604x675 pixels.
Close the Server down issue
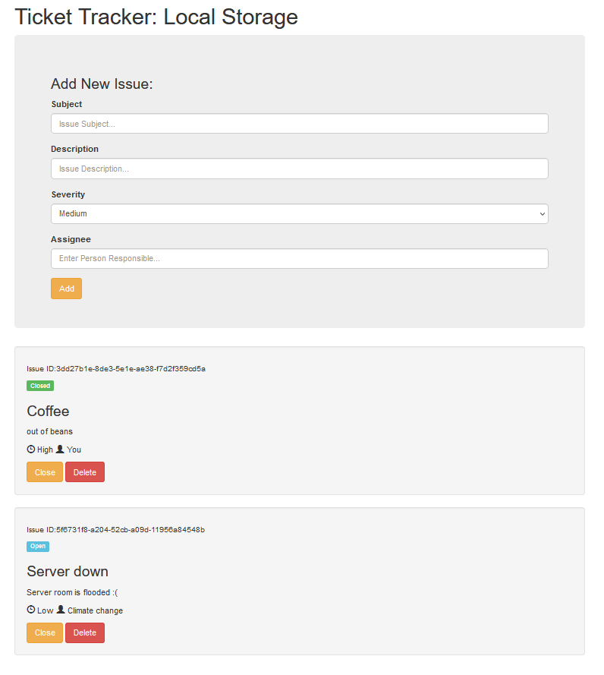pos(44,632)
